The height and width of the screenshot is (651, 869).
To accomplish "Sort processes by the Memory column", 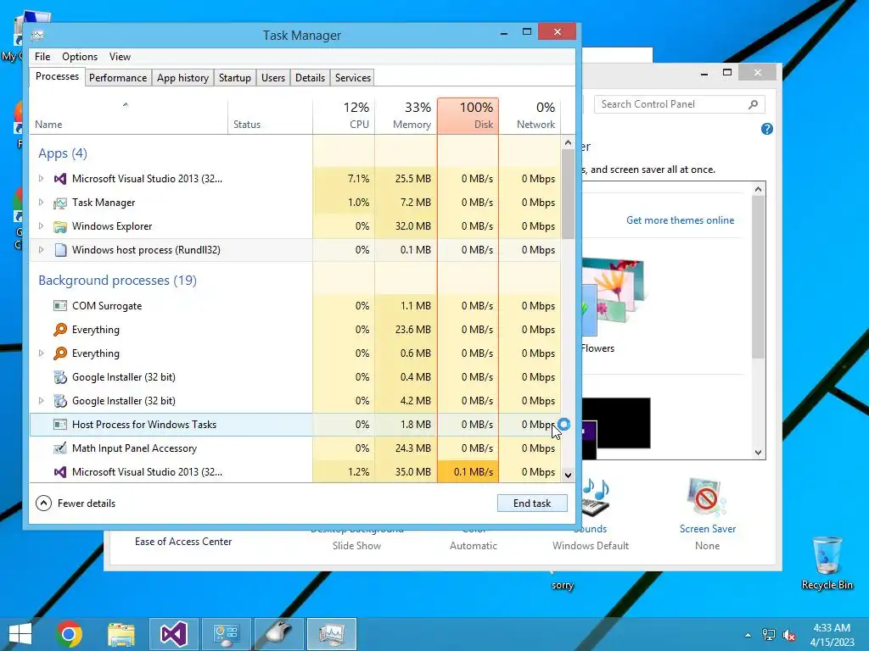I will click(x=406, y=116).
